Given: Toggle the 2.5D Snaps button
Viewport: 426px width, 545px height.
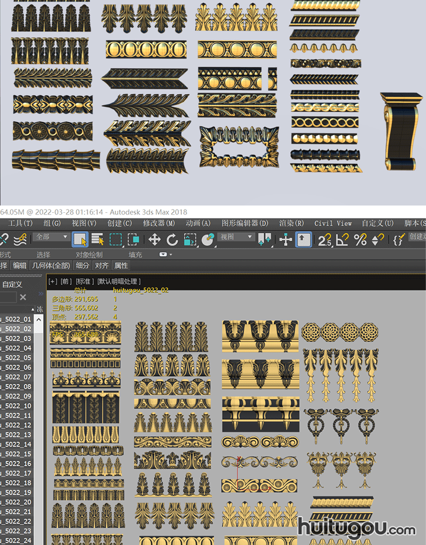Looking at the screenshot, I should [x=324, y=240].
